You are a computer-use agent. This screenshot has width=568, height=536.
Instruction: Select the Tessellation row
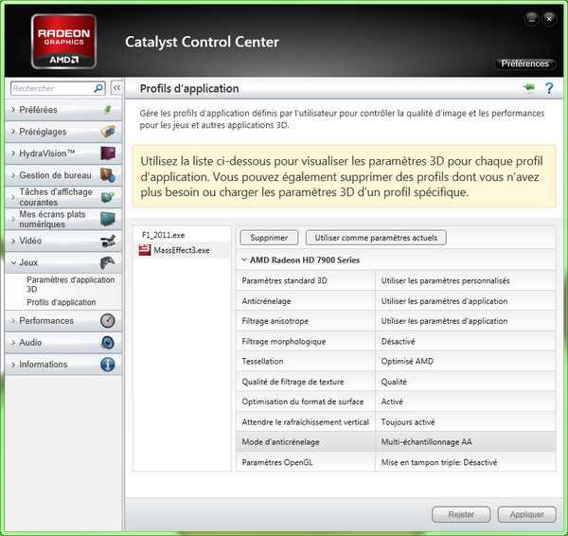pyautogui.click(x=396, y=361)
